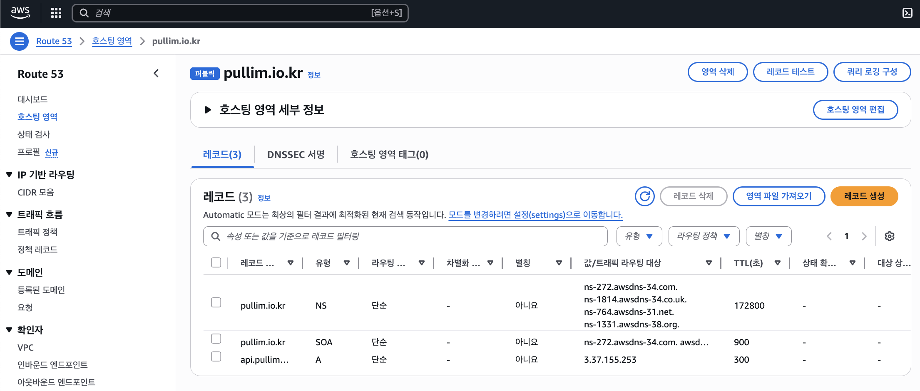
Task: Open the type filter dropdown
Action: point(639,236)
